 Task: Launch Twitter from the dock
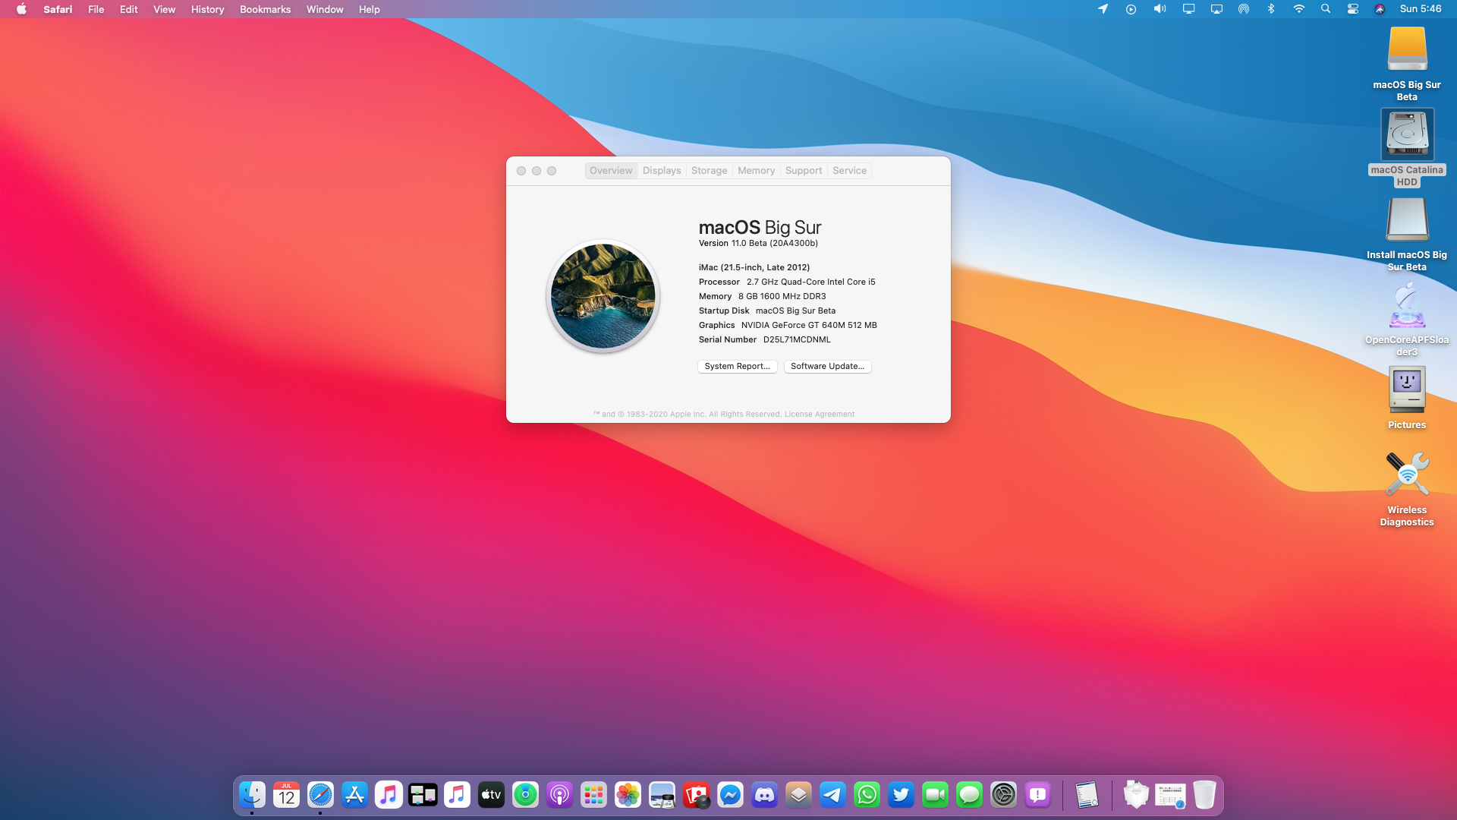point(901,795)
